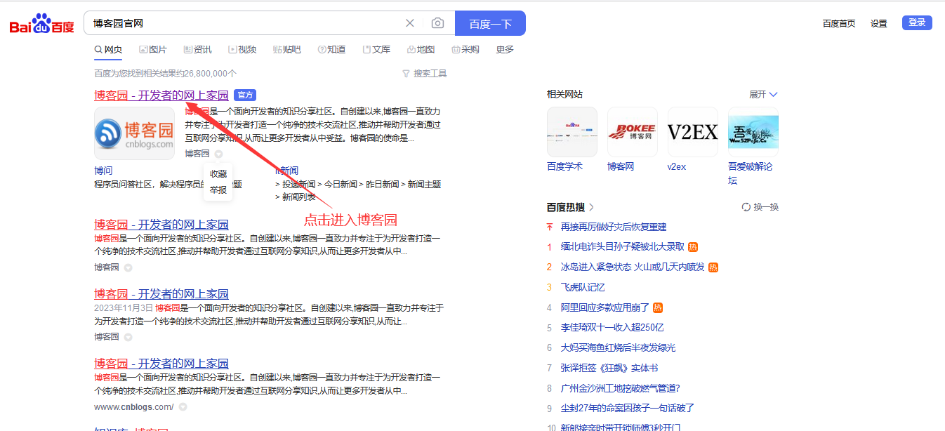Image resolution: width=945 pixels, height=431 pixels.
Task: Focus the search input containing 博客园官网
Action: (x=246, y=23)
